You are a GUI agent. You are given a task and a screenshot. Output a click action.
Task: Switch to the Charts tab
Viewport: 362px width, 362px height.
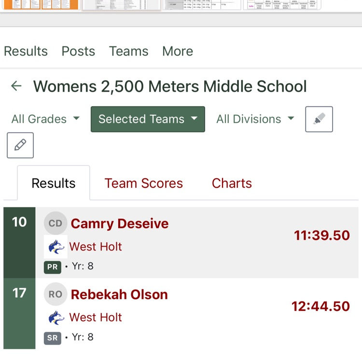click(232, 183)
